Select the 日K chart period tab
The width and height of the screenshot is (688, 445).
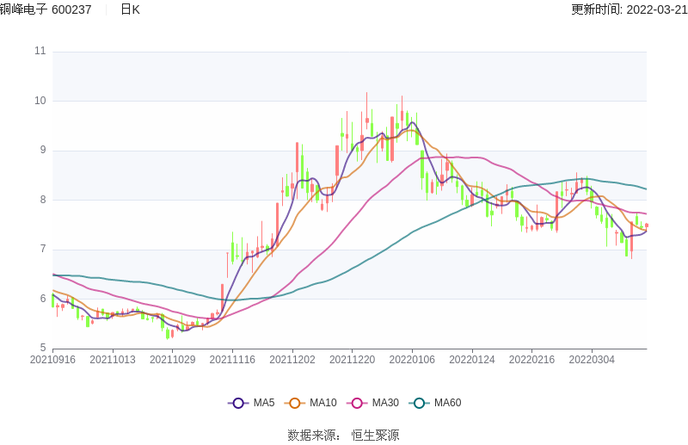[x=130, y=9]
